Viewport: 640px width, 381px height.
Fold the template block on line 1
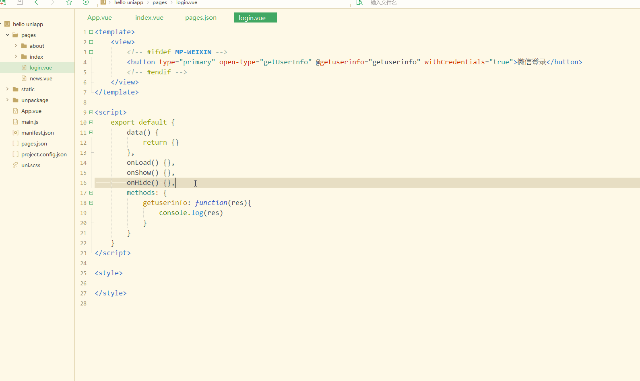tap(91, 32)
